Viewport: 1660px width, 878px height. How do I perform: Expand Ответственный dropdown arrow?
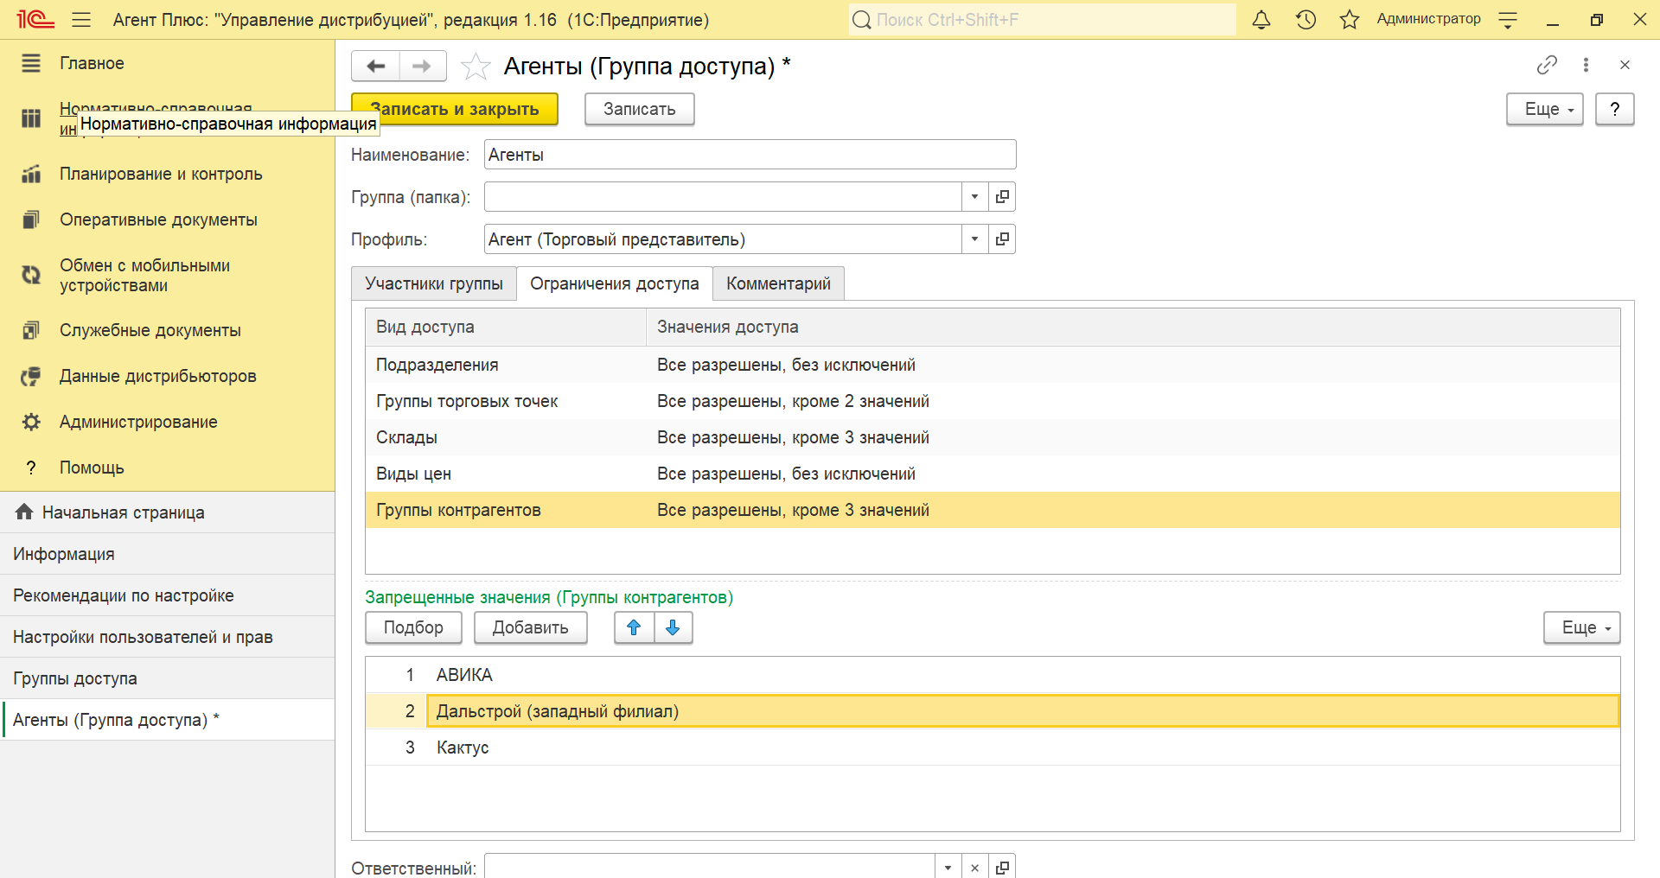coord(948,867)
